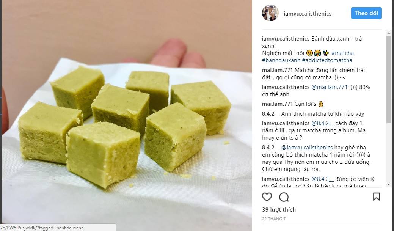394x231 pixels.
Task: Open the iamvu.calisthenics username in the header
Action: [x=308, y=14]
